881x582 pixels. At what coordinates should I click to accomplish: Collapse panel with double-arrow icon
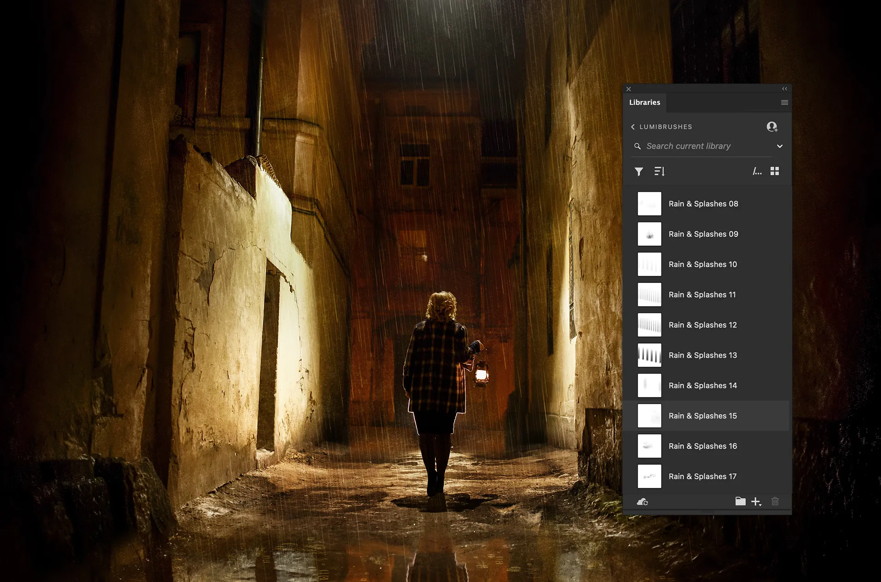pyautogui.click(x=784, y=89)
